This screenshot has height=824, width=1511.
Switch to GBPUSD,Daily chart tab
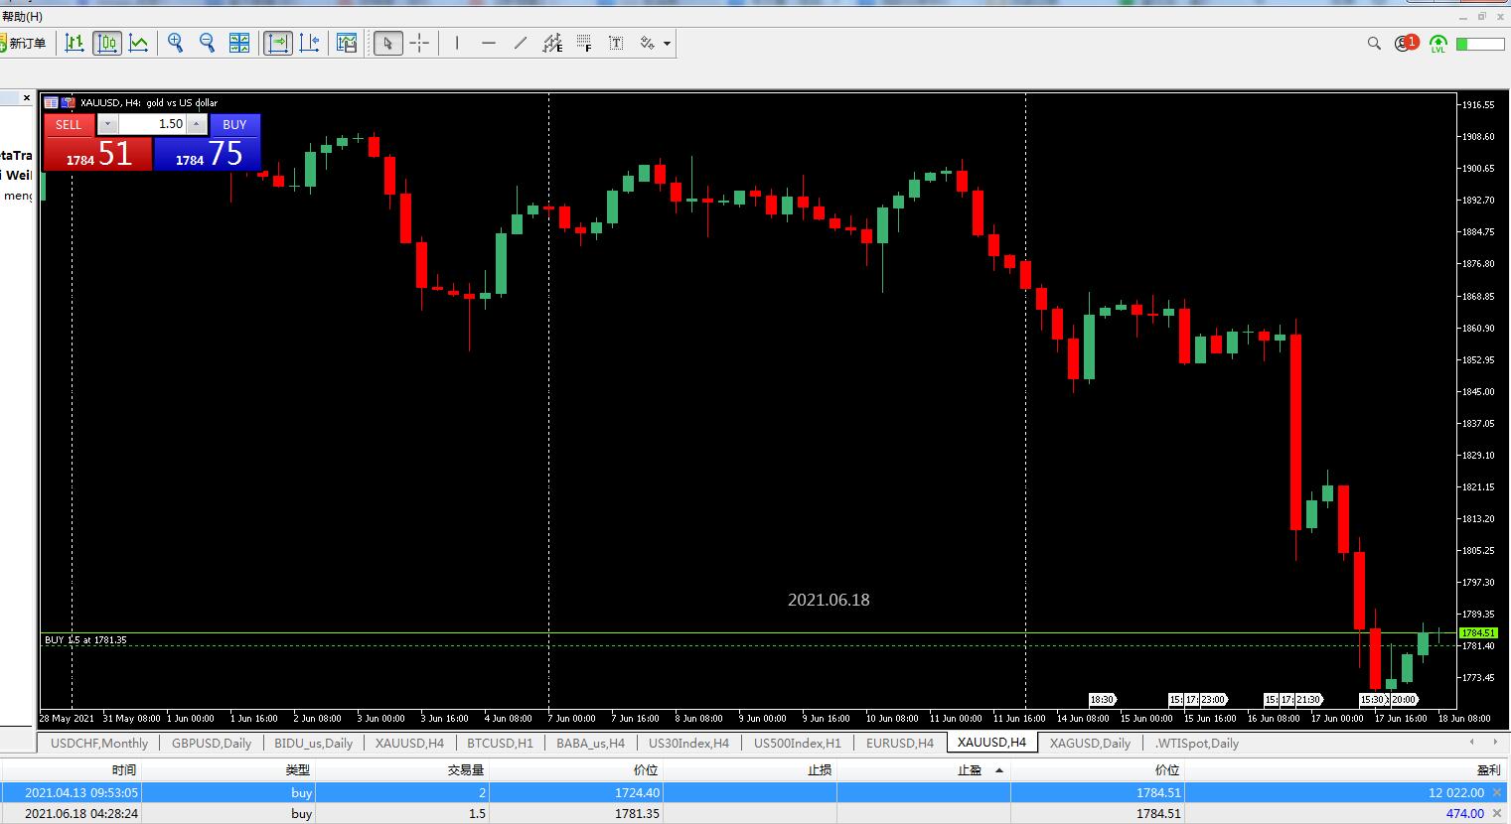tap(212, 743)
